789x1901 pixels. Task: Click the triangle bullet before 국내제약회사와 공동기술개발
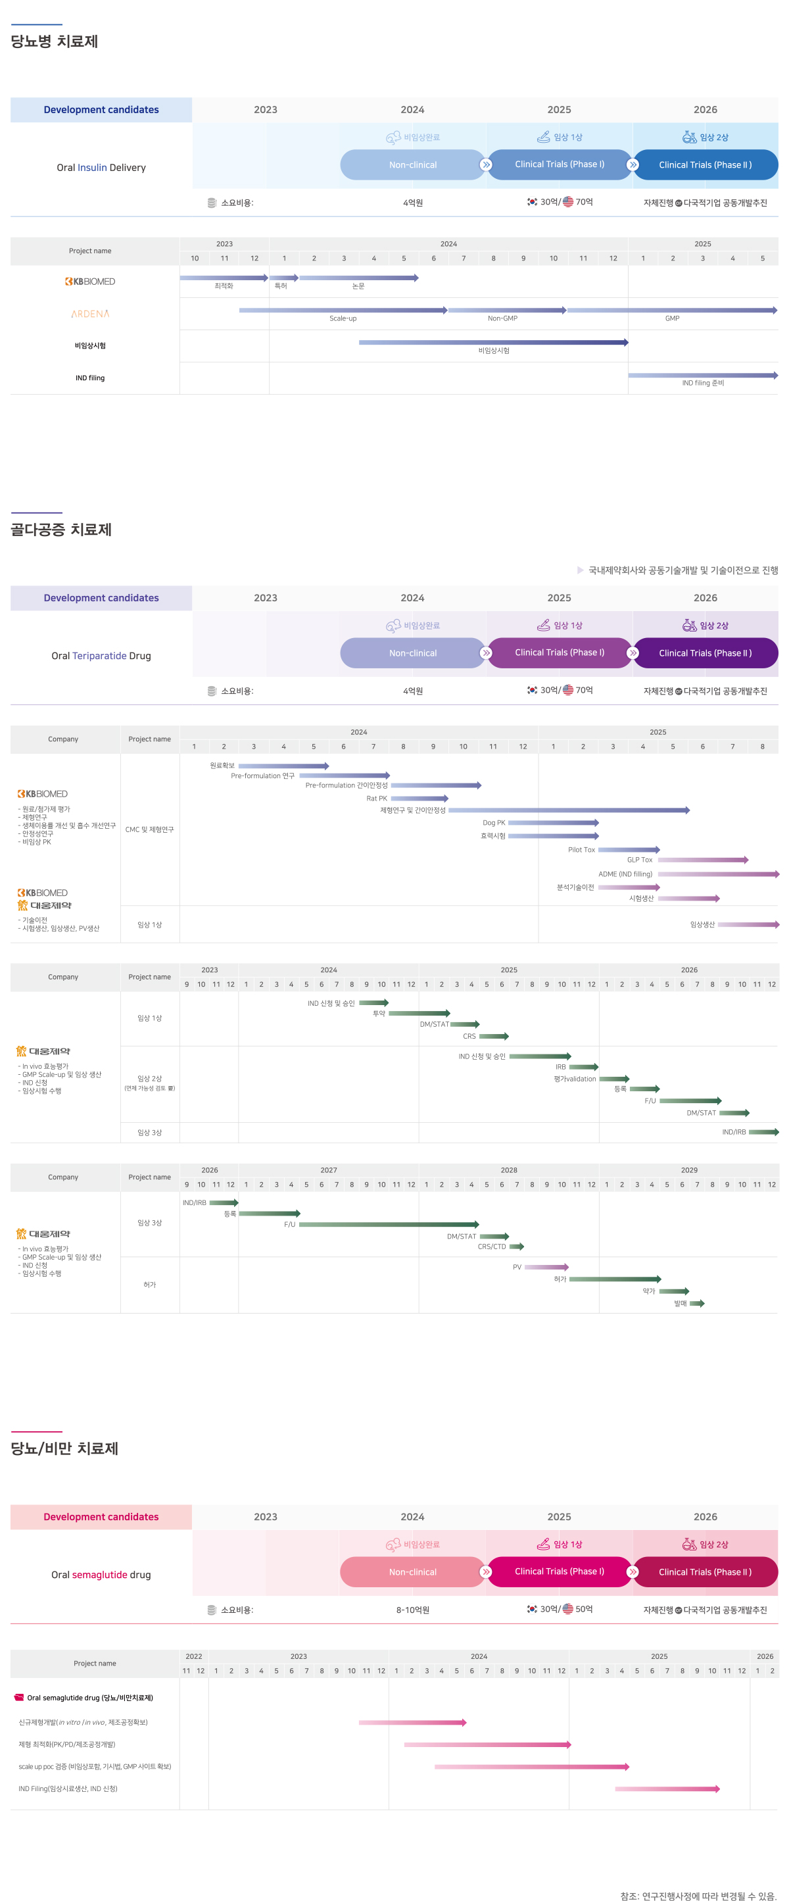pyautogui.click(x=581, y=570)
